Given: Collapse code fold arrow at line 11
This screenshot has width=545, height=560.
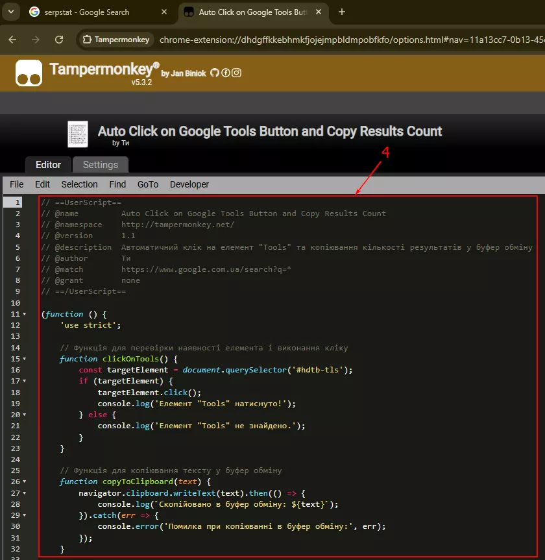Looking at the screenshot, I should coord(24,314).
